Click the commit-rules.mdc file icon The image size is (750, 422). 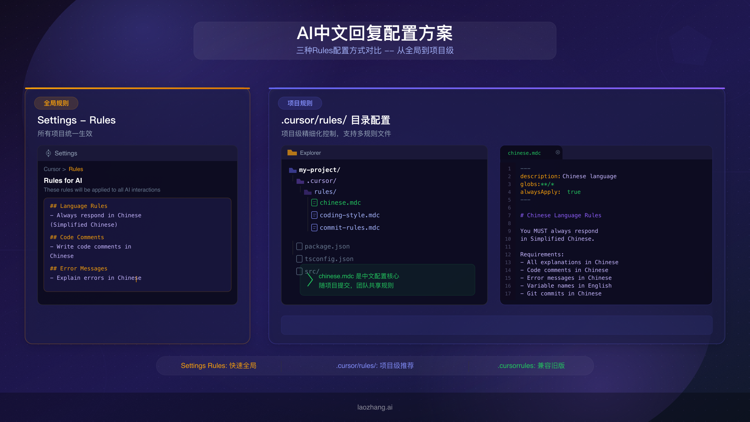(314, 228)
